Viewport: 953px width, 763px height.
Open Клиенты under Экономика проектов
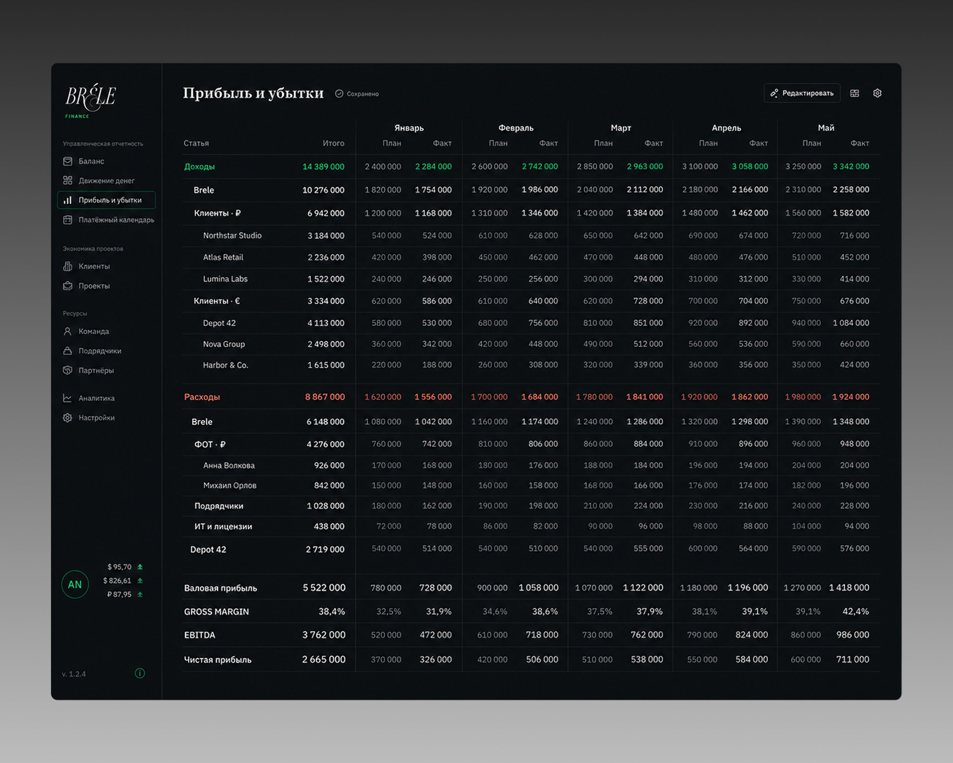pos(94,266)
